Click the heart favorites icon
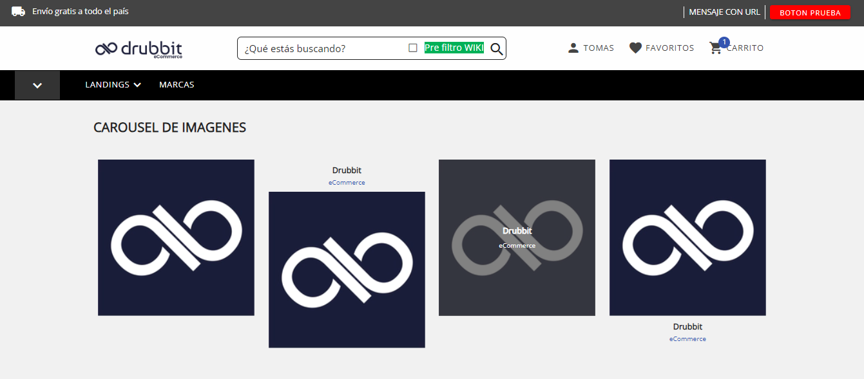 [635, 48]
